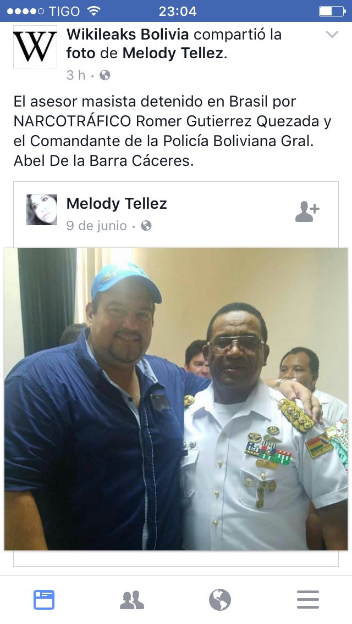Tap the add friend icon for Melody Tellez

point(307,211)
